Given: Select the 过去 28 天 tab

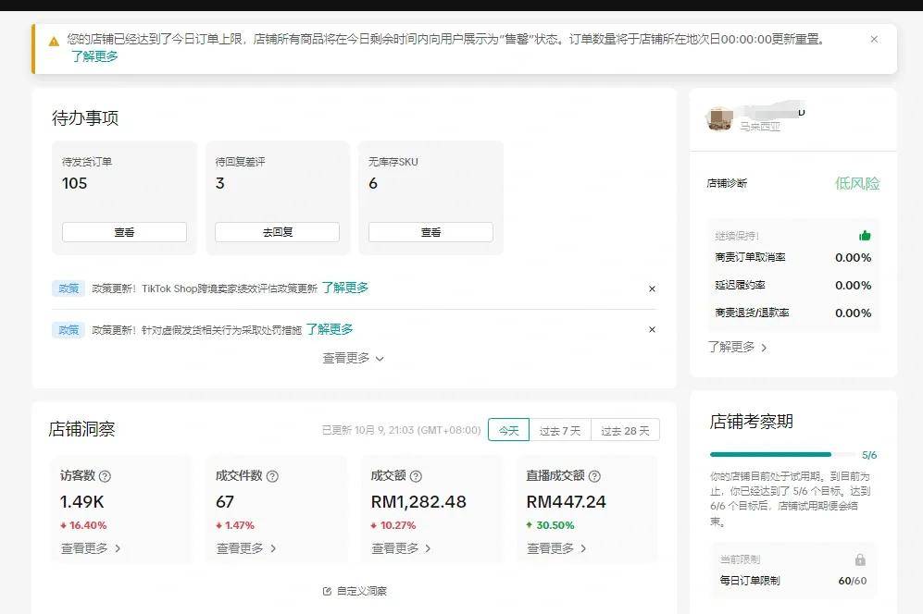Looking at the screenshot, I should (625, 430).
